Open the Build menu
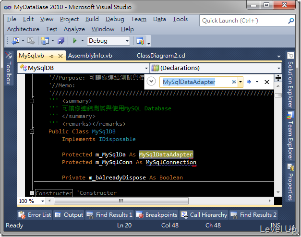The height and width of the screenshot is (237, 301). pyautogui.click(x=92, y=19)
